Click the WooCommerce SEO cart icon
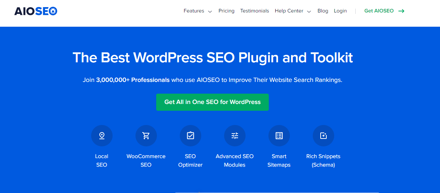The height and width of the screenshot is (193, 440). [146, 136]
